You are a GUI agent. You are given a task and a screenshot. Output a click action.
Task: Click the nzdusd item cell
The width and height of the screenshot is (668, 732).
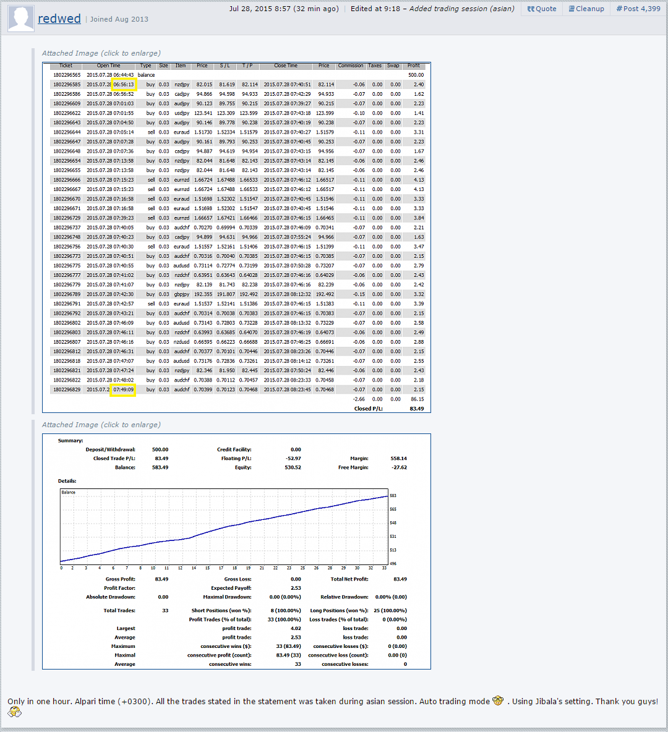tap(182, 342)
